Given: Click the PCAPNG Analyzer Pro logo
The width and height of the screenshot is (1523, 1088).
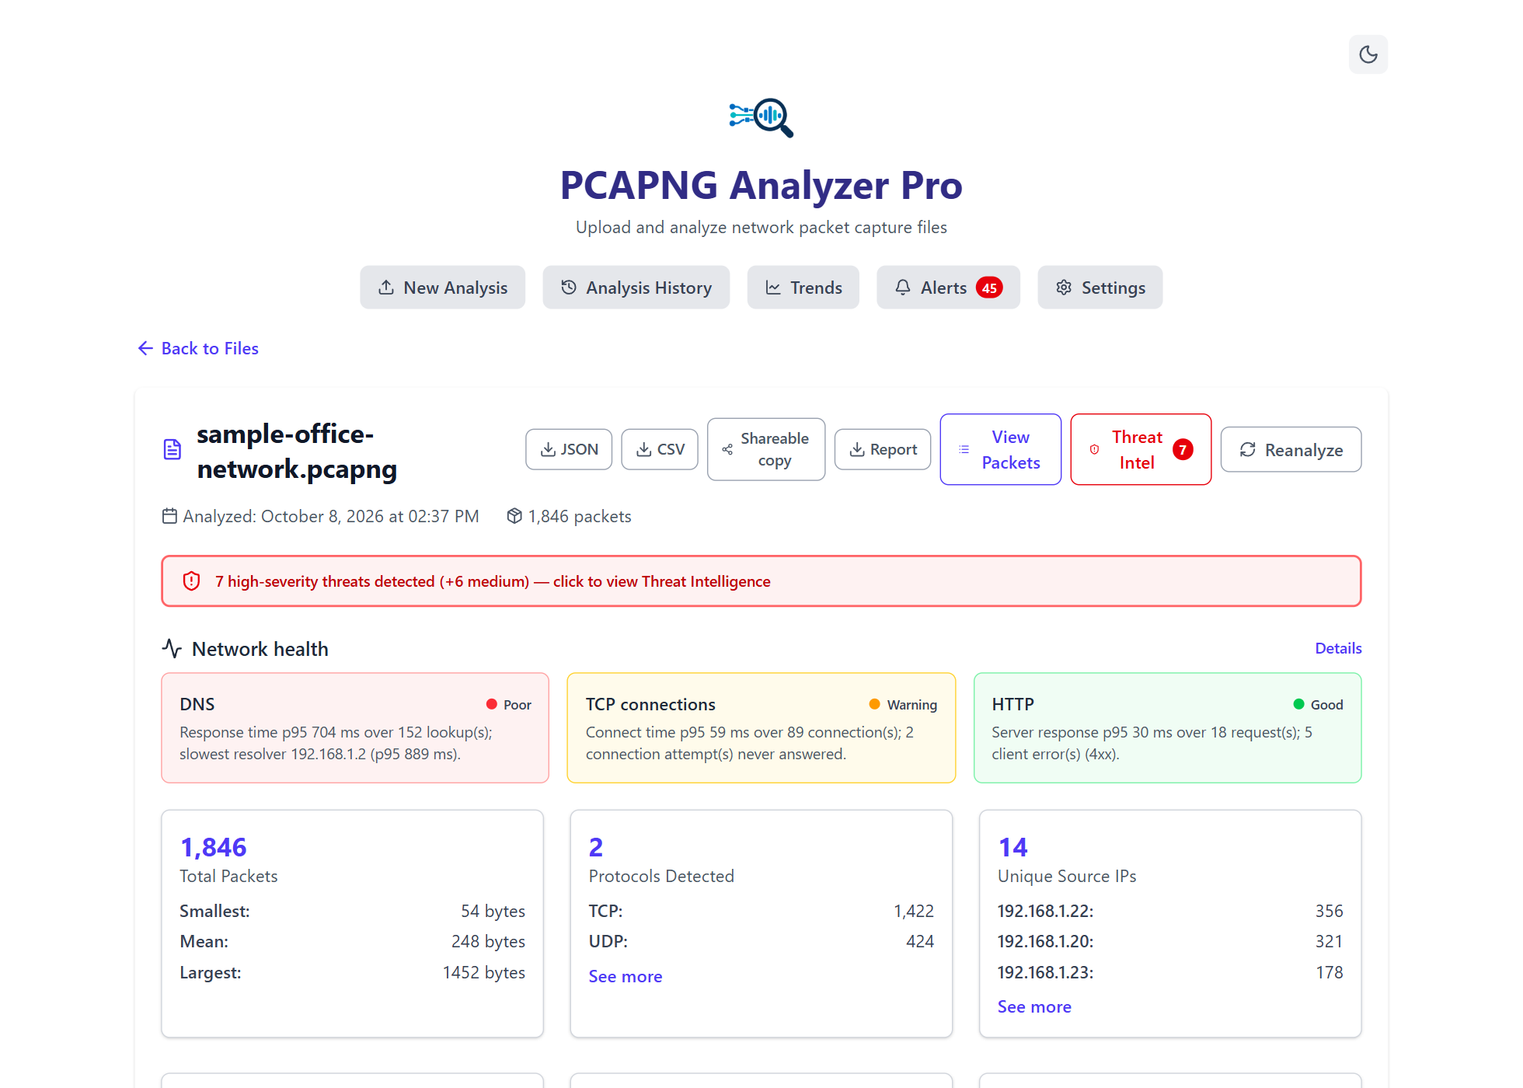Looking at the screenshot, I should tap(761, 117).
